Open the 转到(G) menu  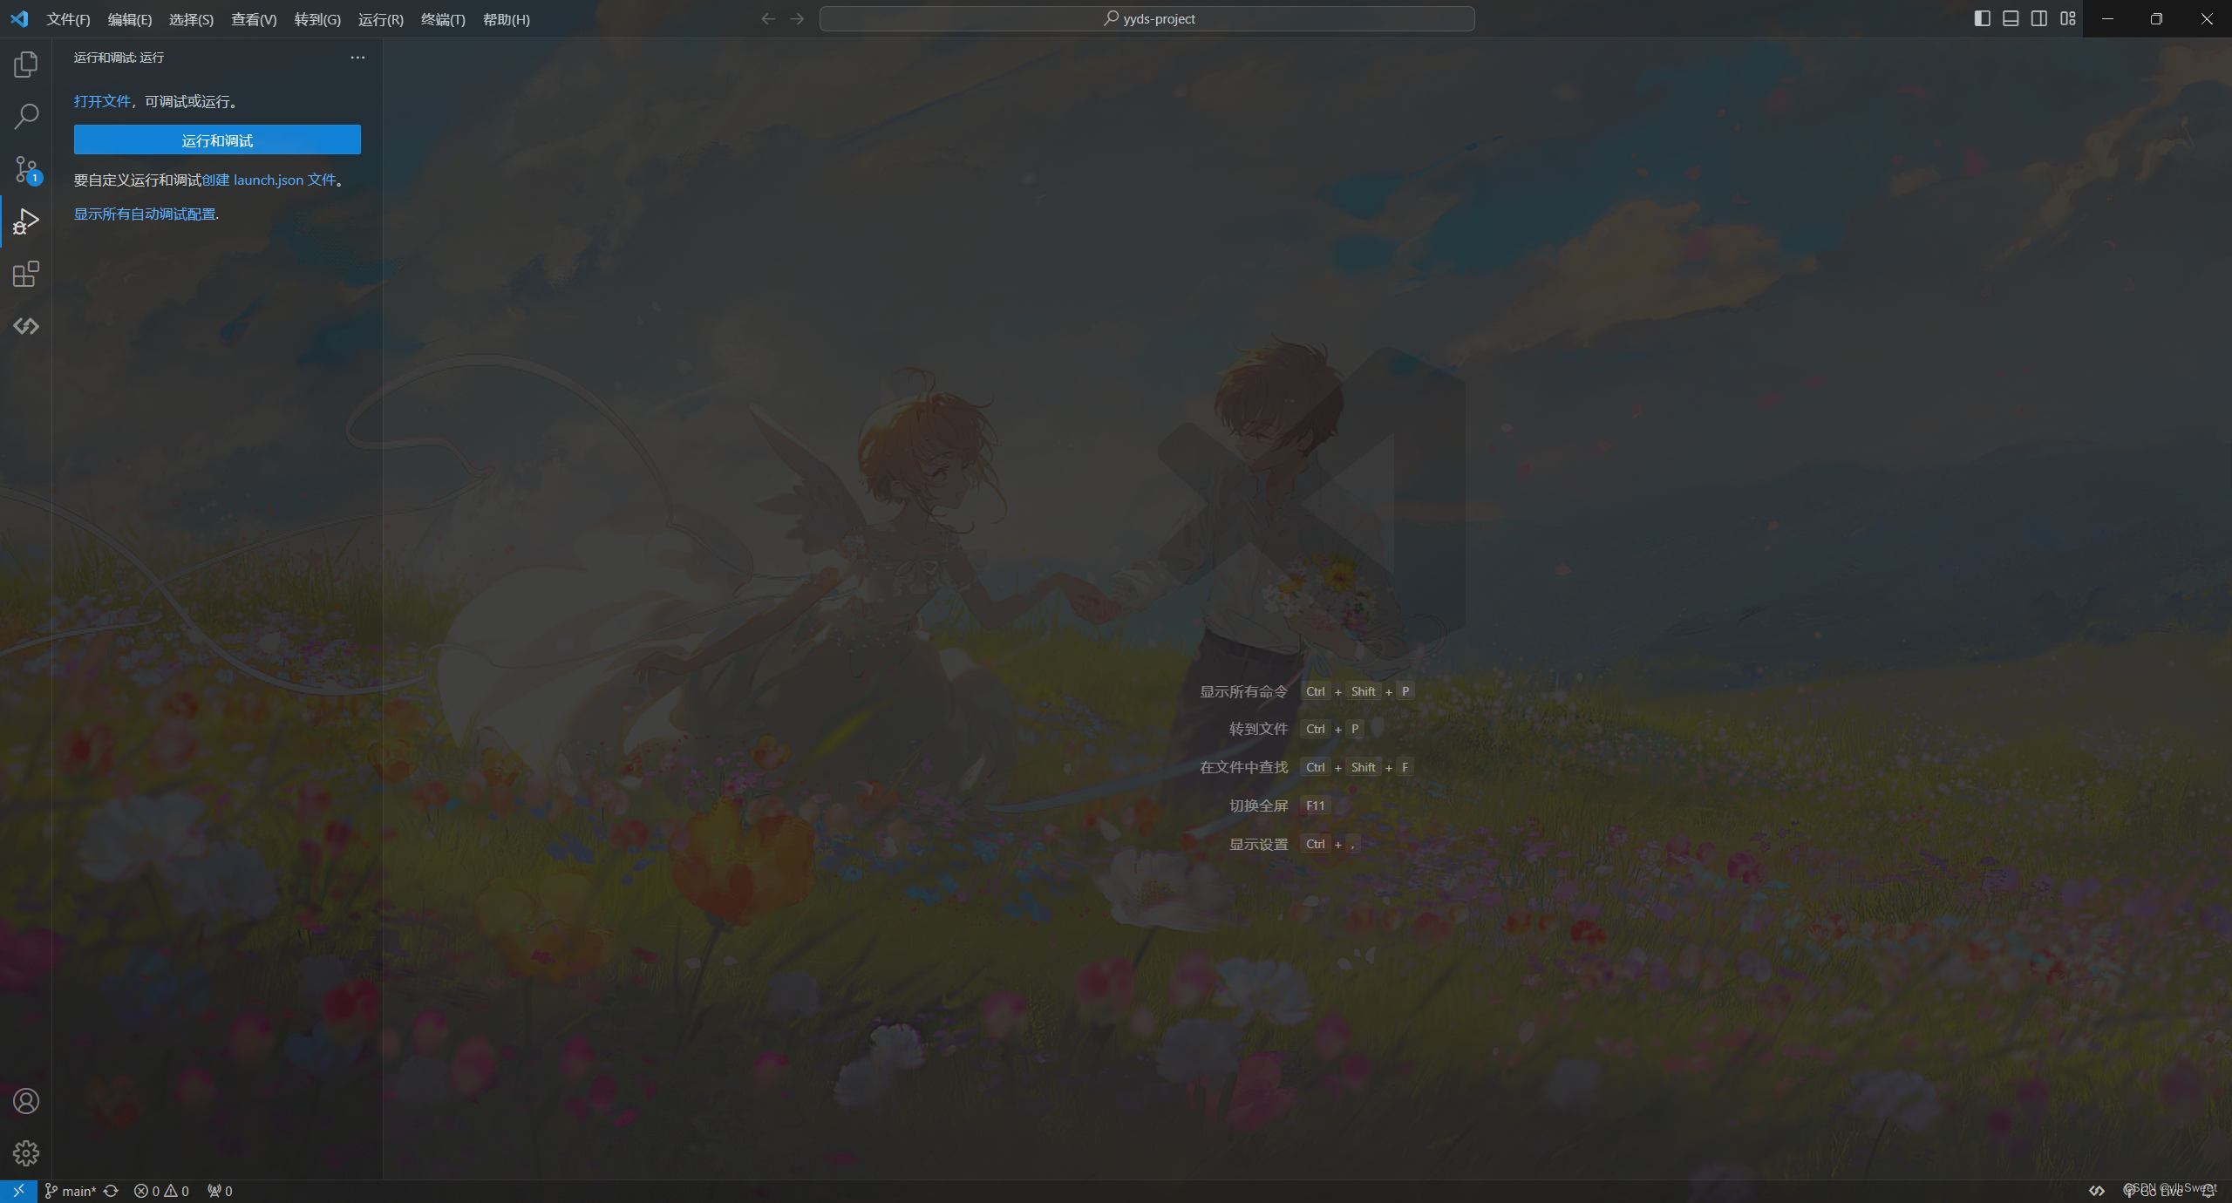317,19
